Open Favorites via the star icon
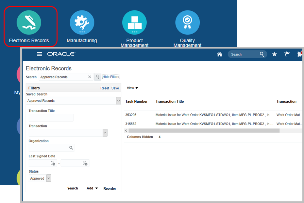304x203 pixels. click(275, 54)
